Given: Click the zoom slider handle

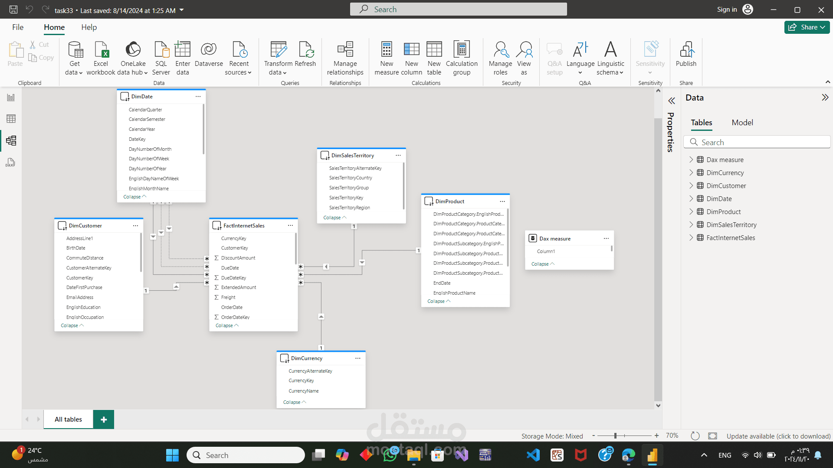Looking at the screenshot, I should 615,435.
